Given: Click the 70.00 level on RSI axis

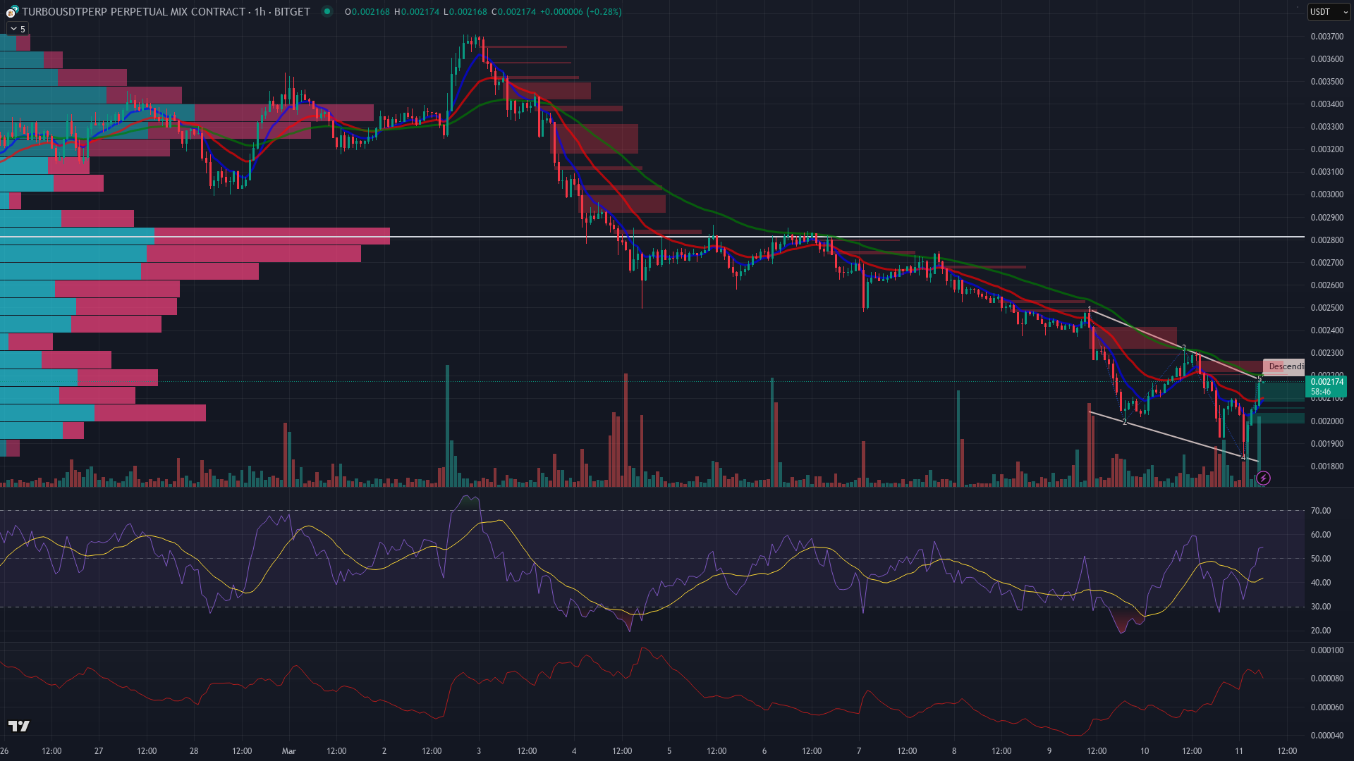Looking at the screenshot, I should pos(1320,511).
